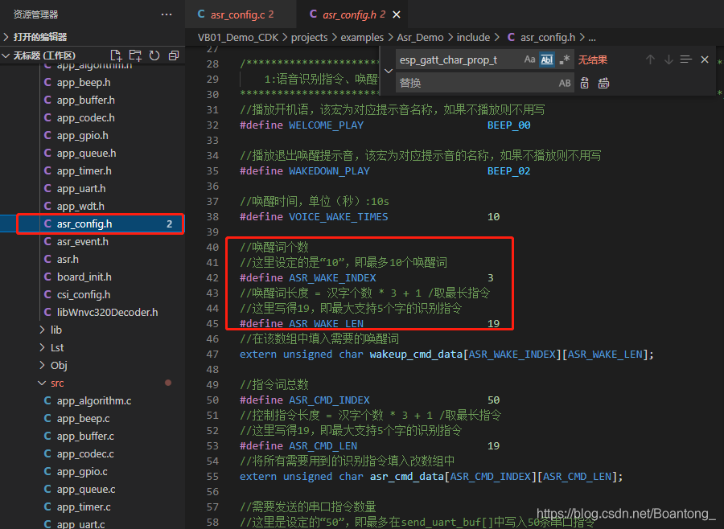This screenshot has width=724, height=529.
Task: Expand the open editors section
Action: 93,37
